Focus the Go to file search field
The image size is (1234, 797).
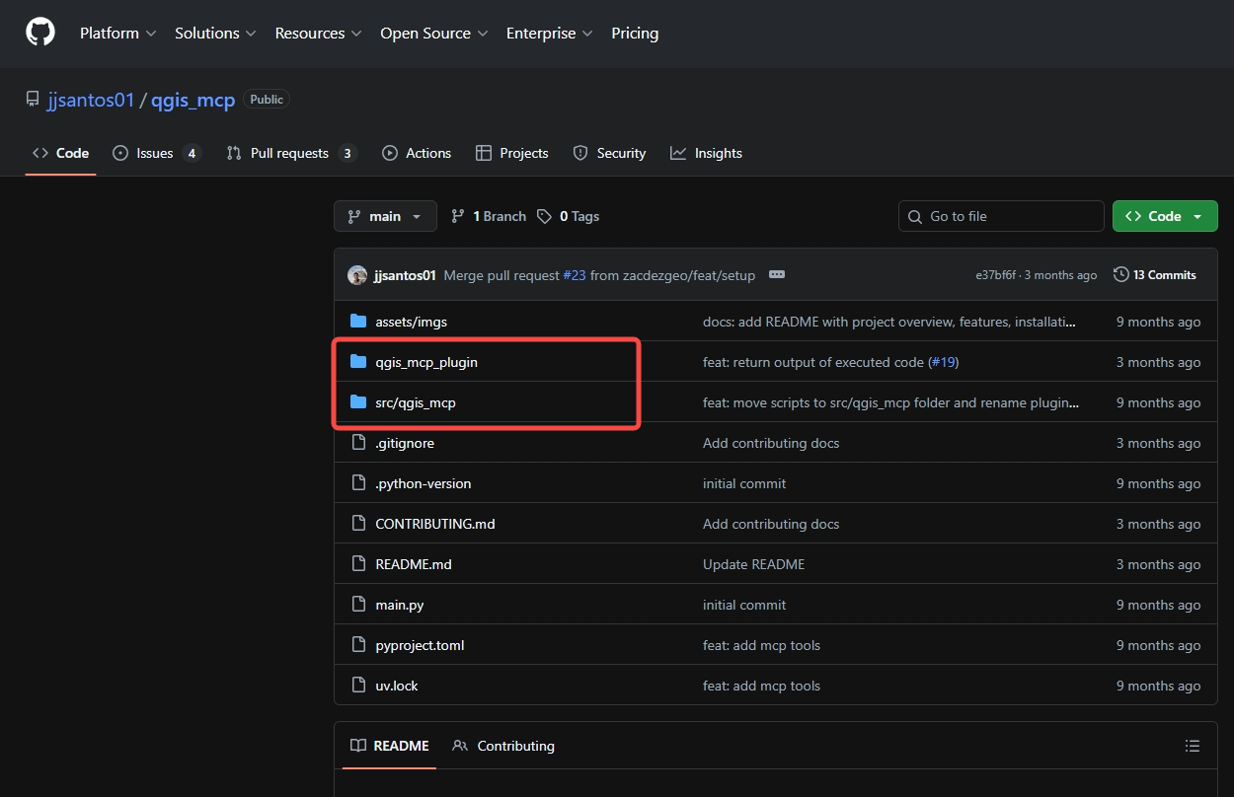point(1001,216)
